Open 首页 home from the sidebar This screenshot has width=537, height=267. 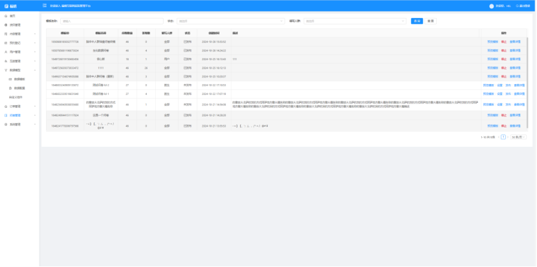coord(13,15)
